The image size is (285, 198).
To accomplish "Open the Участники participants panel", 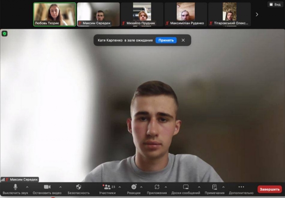I will point(107,189).
